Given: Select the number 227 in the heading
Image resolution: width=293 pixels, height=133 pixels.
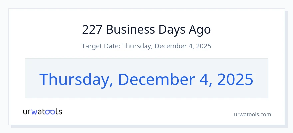Looking at the screenshot, I should 92,30.
